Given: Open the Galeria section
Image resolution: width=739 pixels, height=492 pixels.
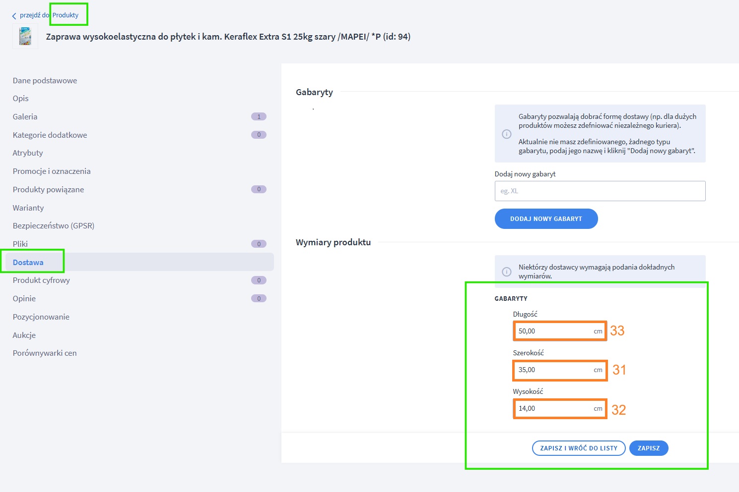Looking at the screenshot, I should pos(25,116).
